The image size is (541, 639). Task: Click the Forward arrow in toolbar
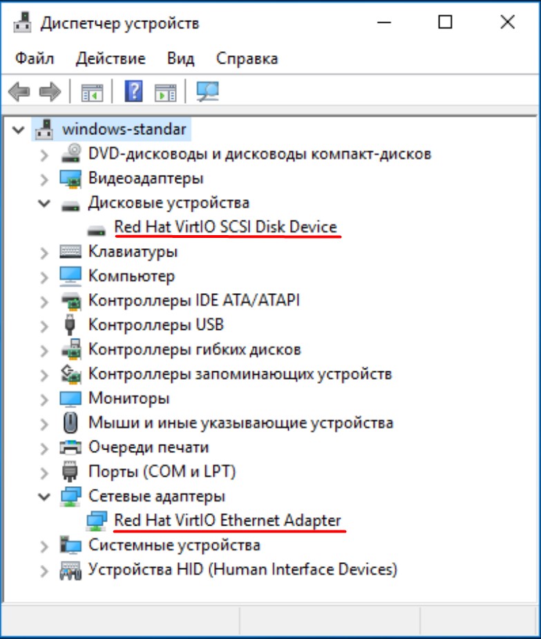pyautogui.click(x=50, y=91)
